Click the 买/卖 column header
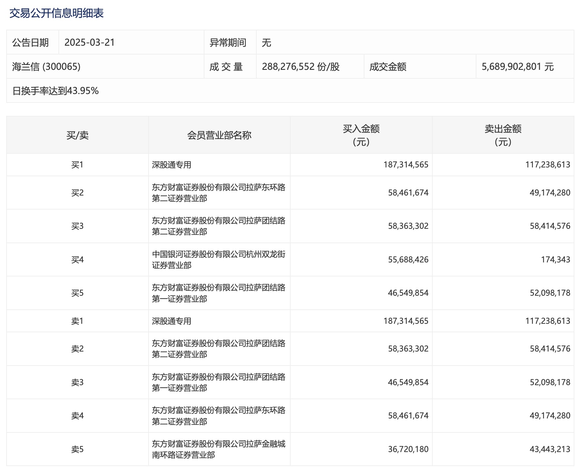The image size is (576, 470). [x=77, y=135]
